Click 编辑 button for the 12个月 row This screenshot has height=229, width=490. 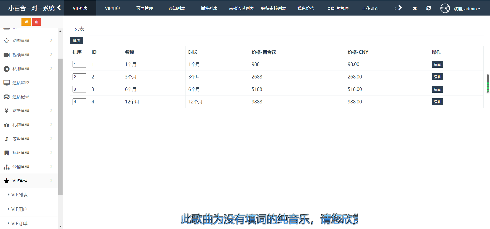point(437,102)
